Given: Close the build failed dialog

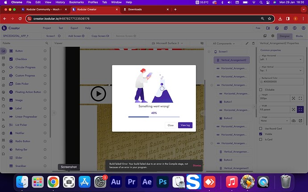Looking at the screenshot, I should pyautogui.click(x=171, y=125).
